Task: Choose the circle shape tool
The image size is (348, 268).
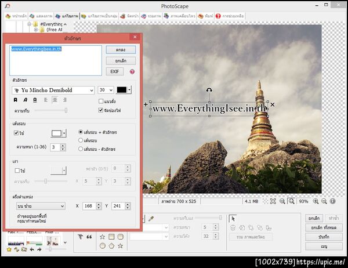Action: (x=102, y=246)
